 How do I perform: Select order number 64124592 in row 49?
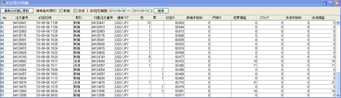coord(20,61)
